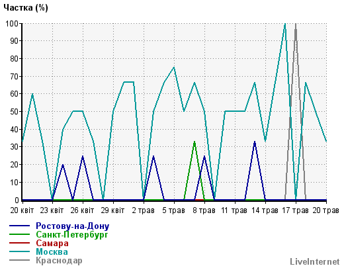344x268 pixels.
Task: Click the 20 трав date label
Action: point(325,210)
